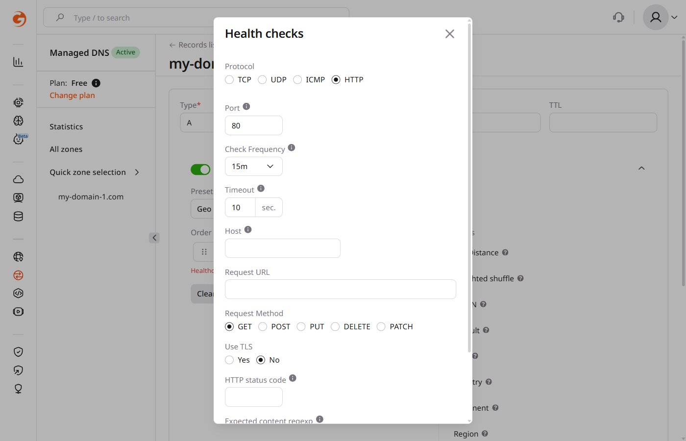Open the code hexagon sidebar icon
The image size is (686, 441).
click(18, 294)
